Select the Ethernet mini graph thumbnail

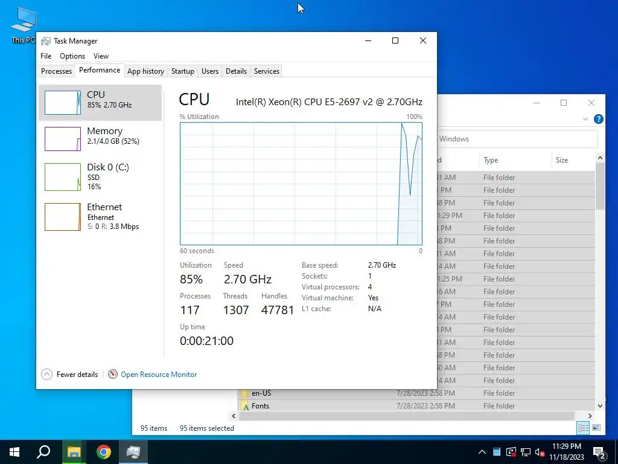coord(63,217)
